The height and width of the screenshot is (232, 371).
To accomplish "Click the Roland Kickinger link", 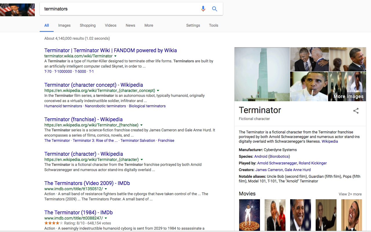I will (x=313, y=163).
